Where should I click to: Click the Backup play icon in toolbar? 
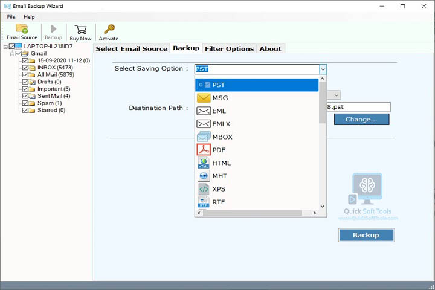tap(54, 29)
